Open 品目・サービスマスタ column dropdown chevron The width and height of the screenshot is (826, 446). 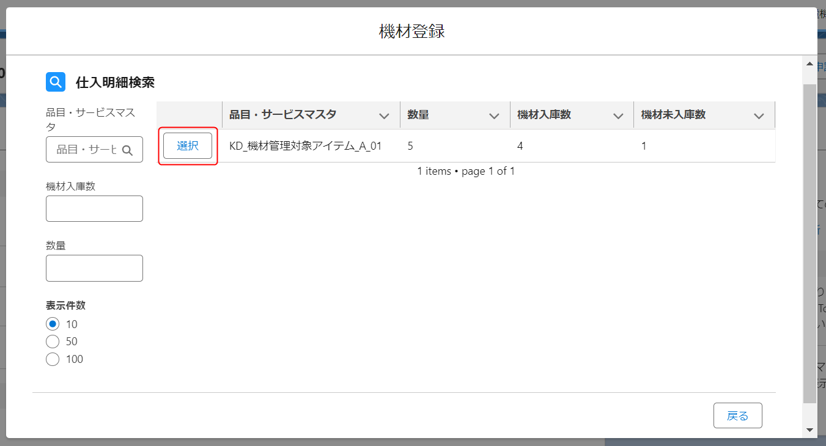point(384,115)
